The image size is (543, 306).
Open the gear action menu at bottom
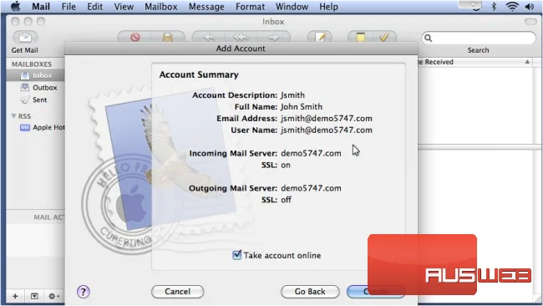(53, 296)
